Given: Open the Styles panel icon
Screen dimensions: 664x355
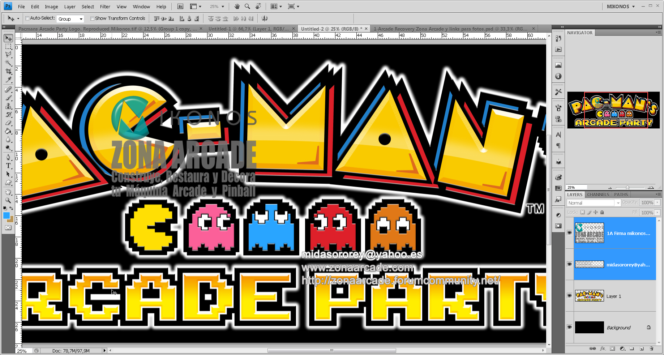Looking at the screenshot, I should click(558, 199).
